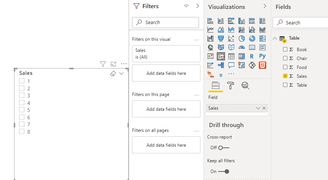The image size is (328, 180).
Task: Select the slicer visual
Action: coord(221,56)
